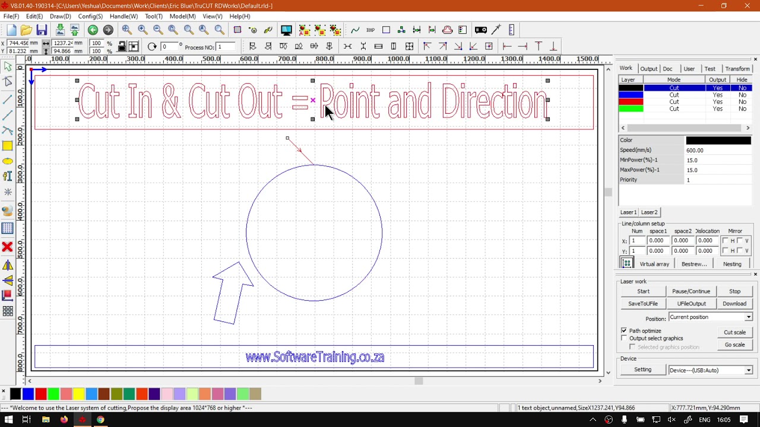Save the file with the floppy disk icon
The width and height of the screenshot is (760, 427).
42,30
